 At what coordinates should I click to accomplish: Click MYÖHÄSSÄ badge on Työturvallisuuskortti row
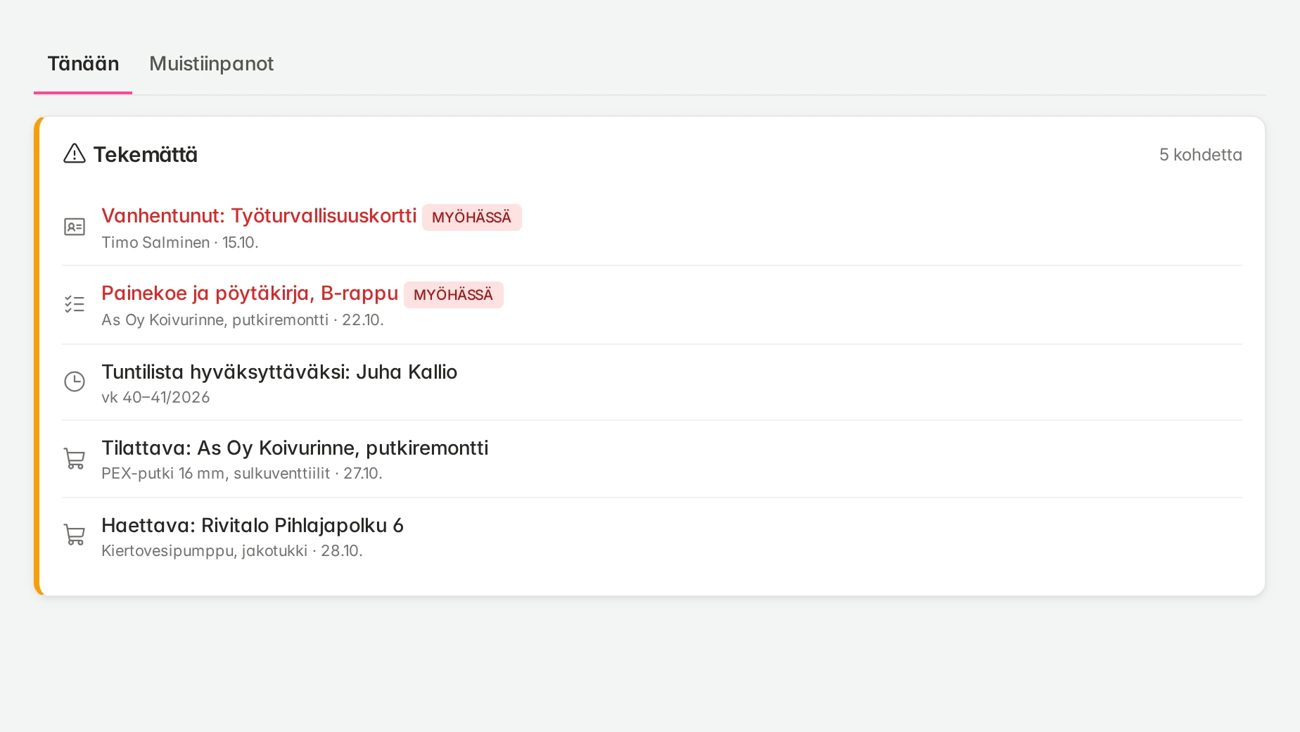472,217
